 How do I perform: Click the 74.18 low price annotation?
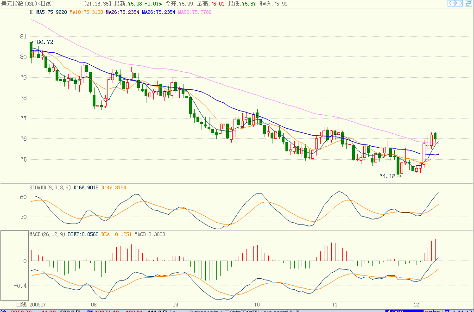tap(387, 176)
